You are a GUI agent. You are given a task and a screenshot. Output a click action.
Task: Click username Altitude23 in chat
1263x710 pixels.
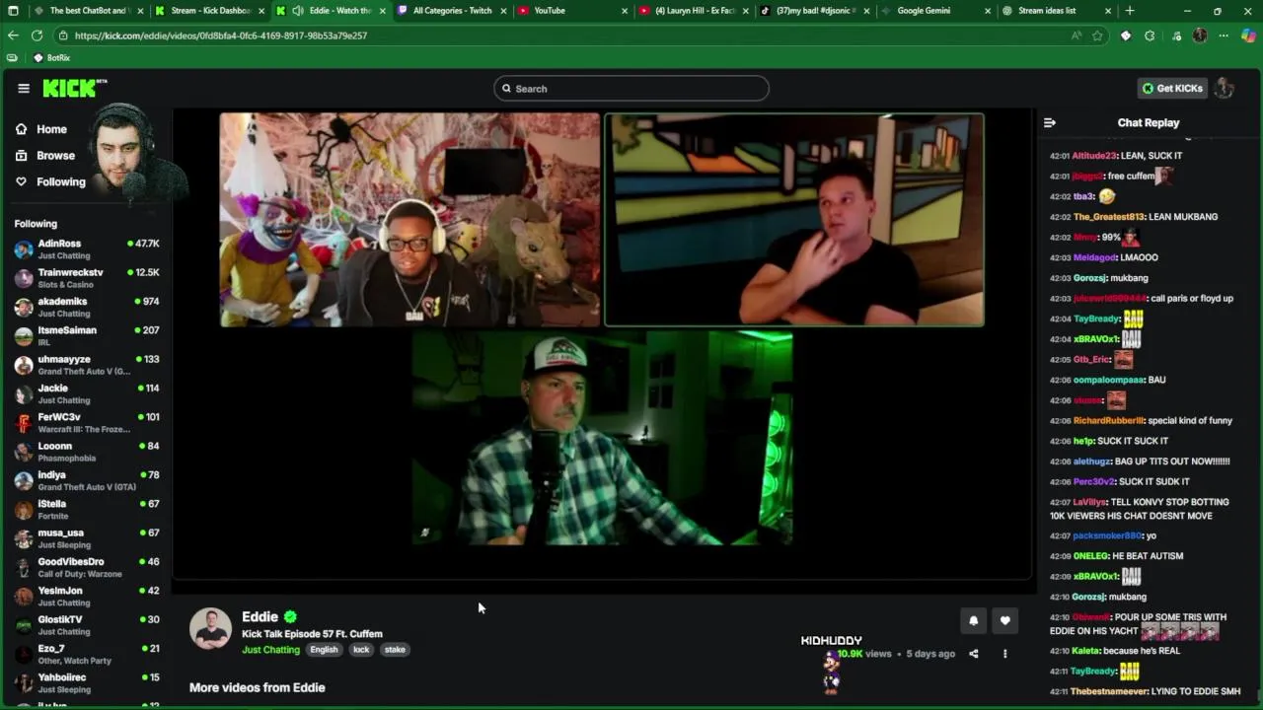1094,156
